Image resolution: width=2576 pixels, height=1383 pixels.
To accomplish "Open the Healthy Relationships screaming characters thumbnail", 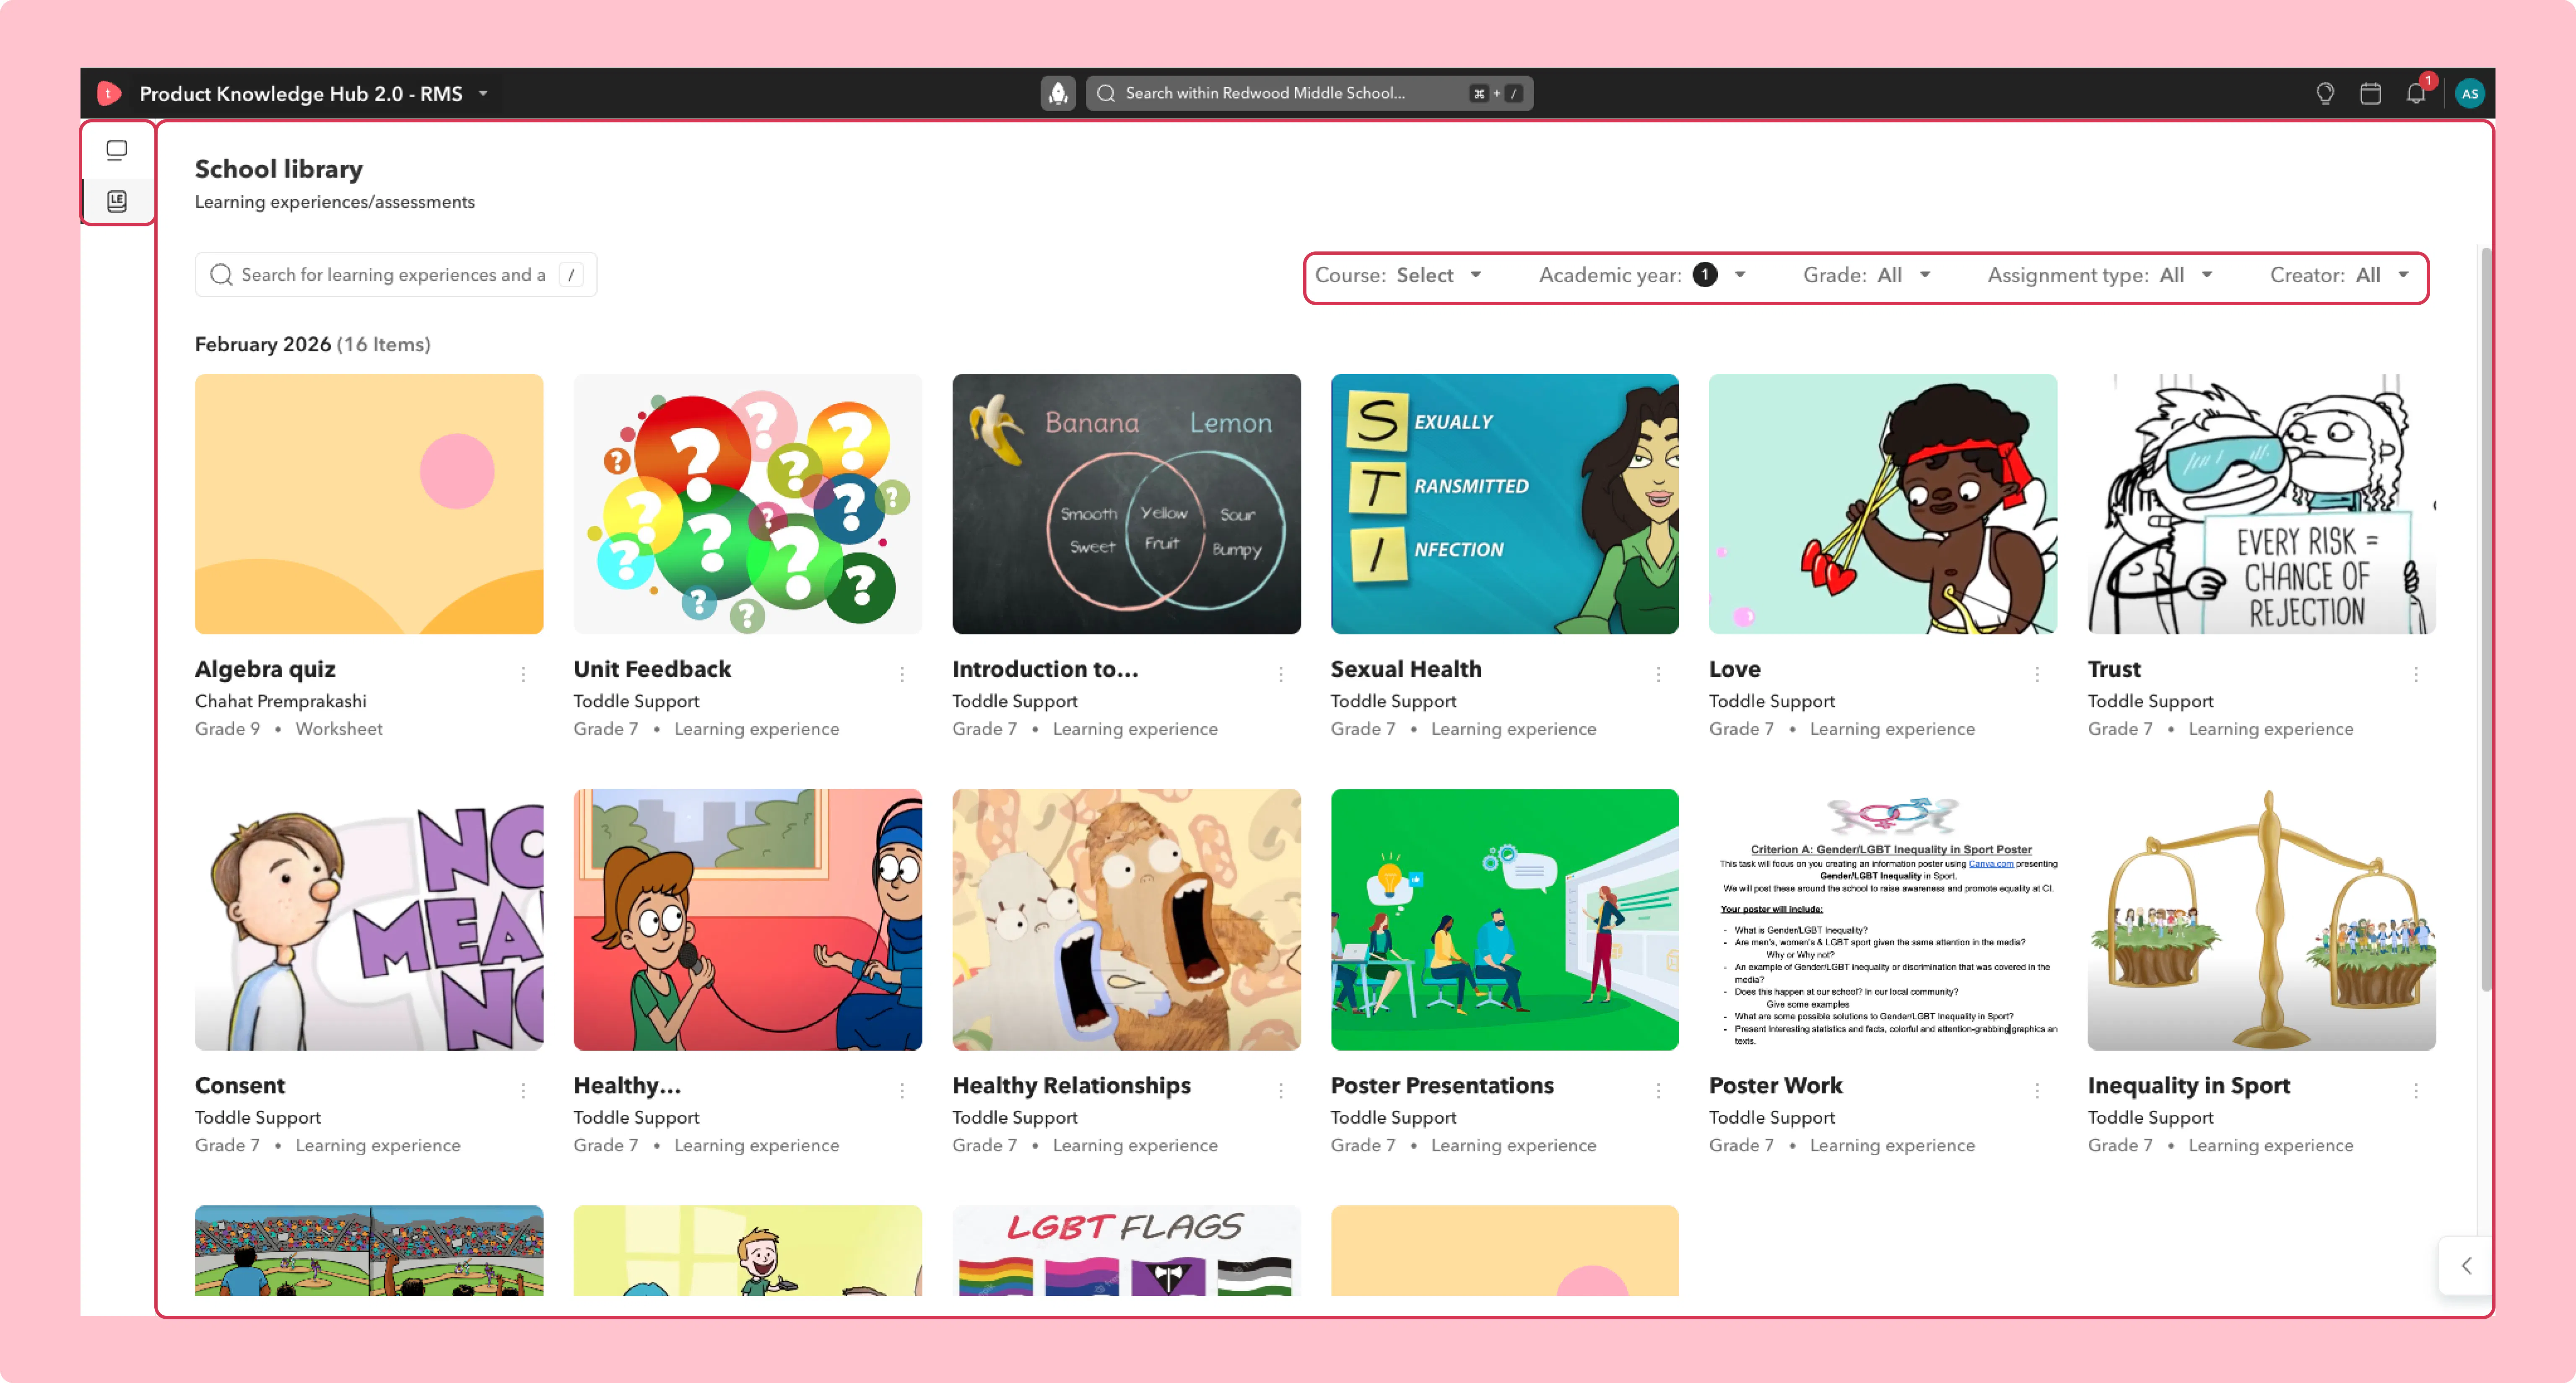I will click(x=1126, y=919).
